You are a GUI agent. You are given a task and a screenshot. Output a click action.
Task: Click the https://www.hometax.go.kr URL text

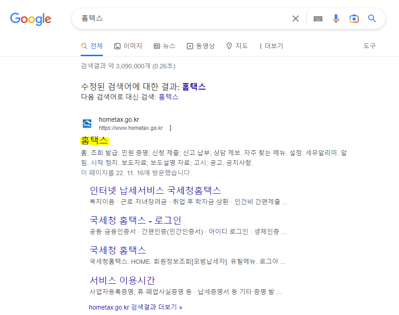tap(131, 128)
